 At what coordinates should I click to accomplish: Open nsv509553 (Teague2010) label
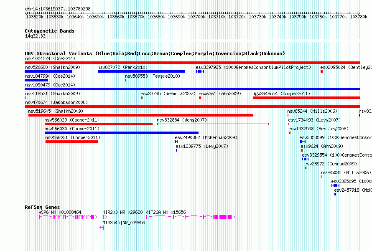tap(153, 76)
